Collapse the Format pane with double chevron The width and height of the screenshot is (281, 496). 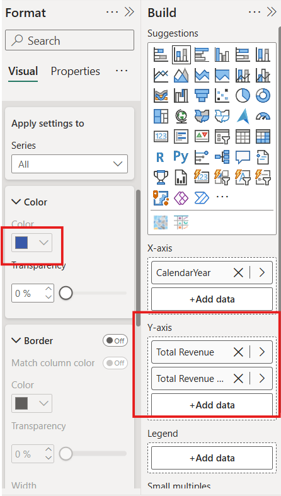(x=129, y=12)
